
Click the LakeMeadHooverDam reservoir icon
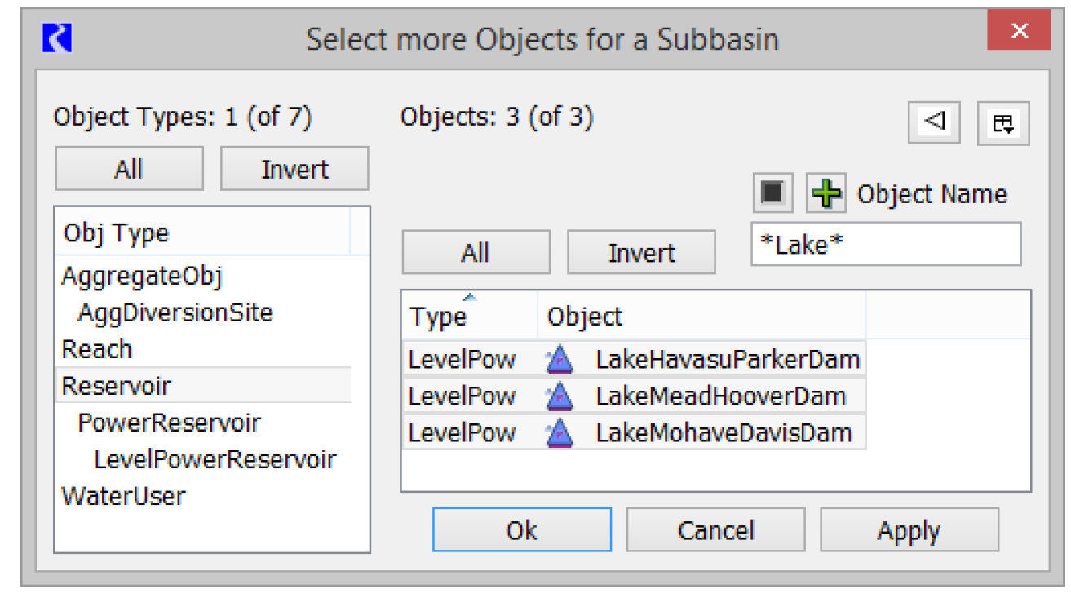(560, 396)
